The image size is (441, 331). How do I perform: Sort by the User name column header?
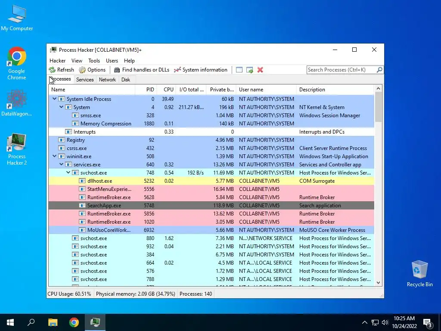266,90
